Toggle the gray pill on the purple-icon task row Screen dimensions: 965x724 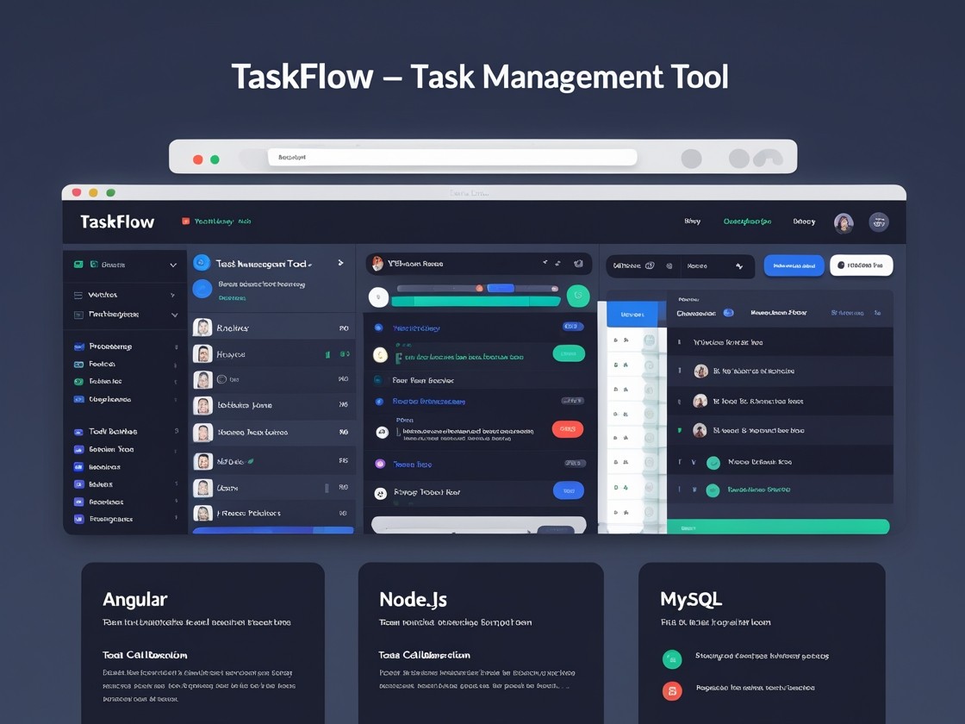click(x=575, y=463)
